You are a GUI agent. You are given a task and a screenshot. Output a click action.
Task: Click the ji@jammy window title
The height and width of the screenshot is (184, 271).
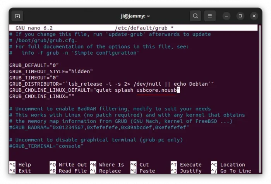(135, 16)
